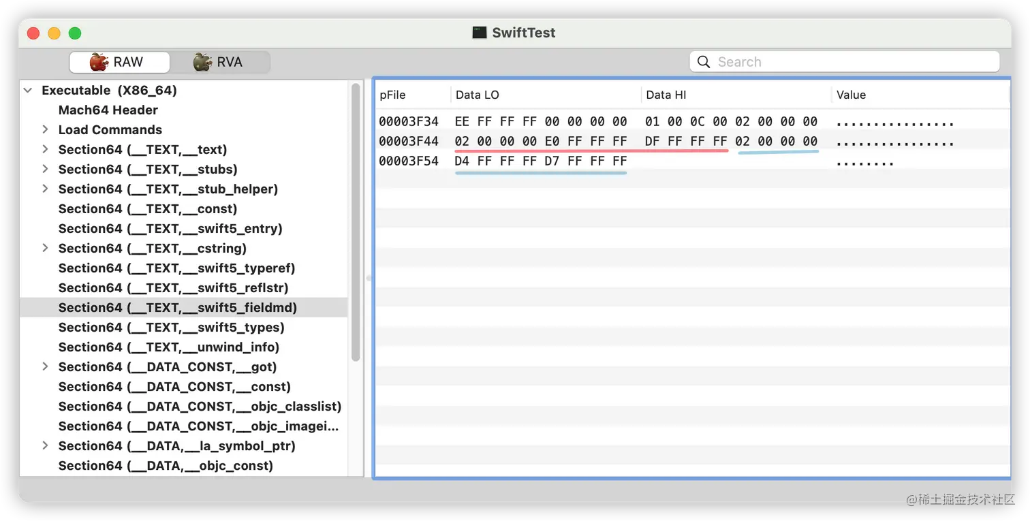The height and width of the screenshot is (521, 1030).
Task: Click the Value column header
Action: coord(851,95)
